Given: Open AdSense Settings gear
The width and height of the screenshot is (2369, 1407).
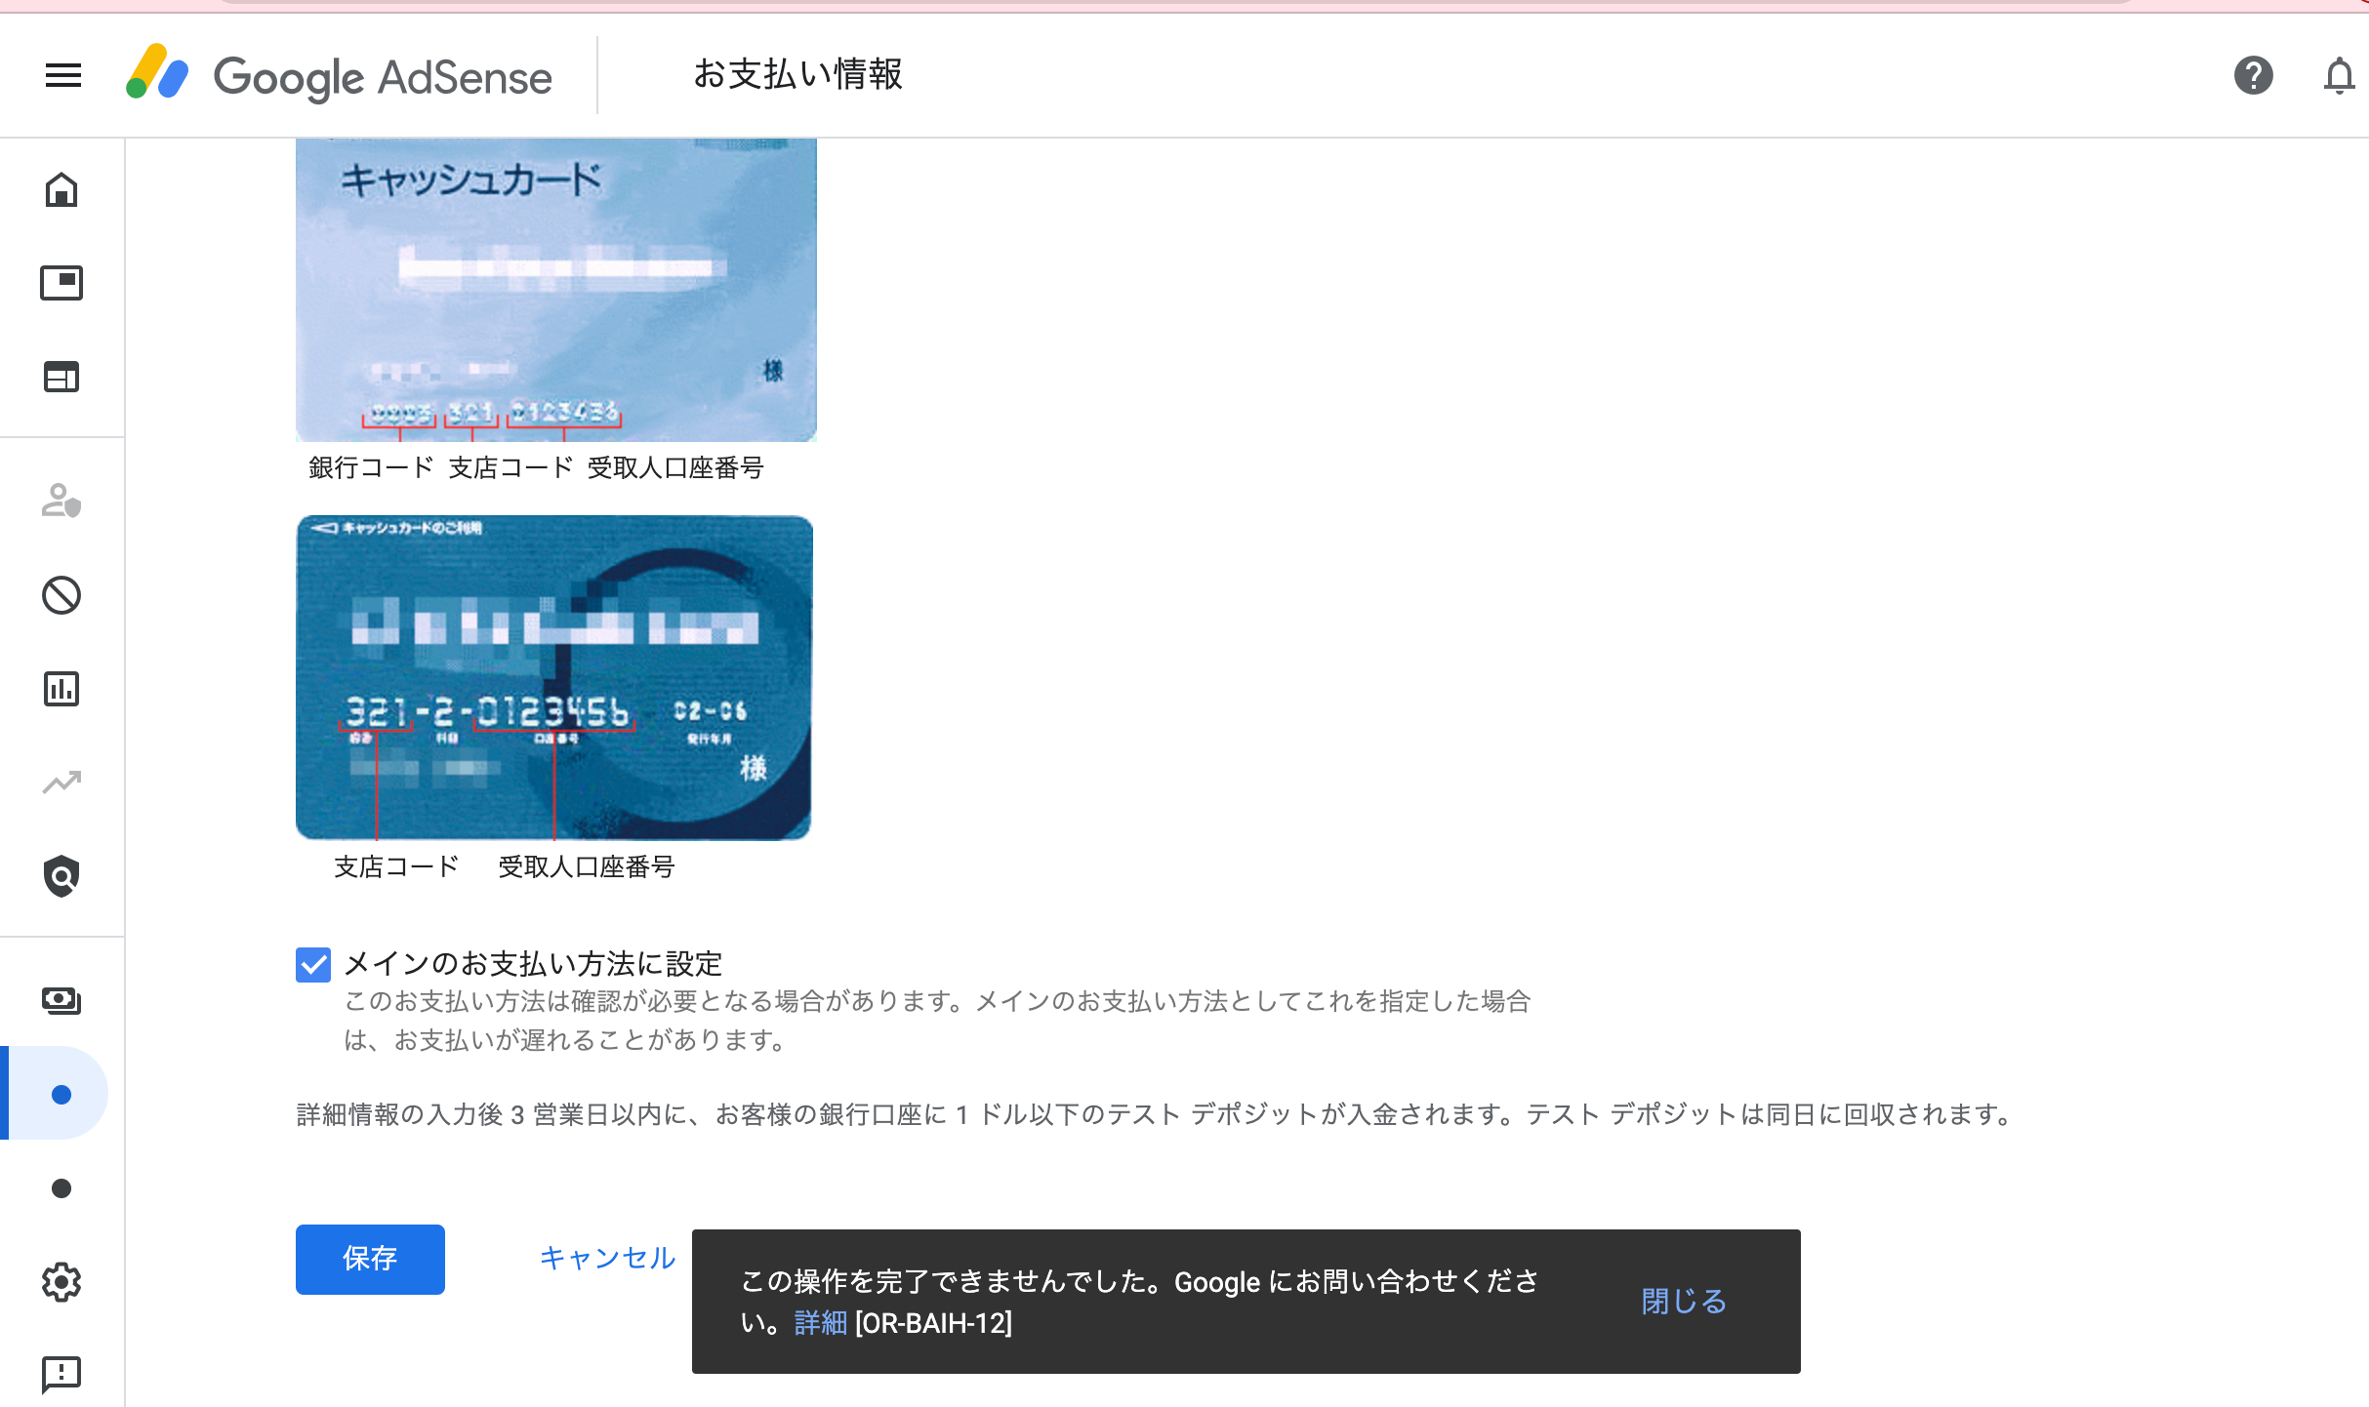Looking at the screenshot, I should [61, 1282].
